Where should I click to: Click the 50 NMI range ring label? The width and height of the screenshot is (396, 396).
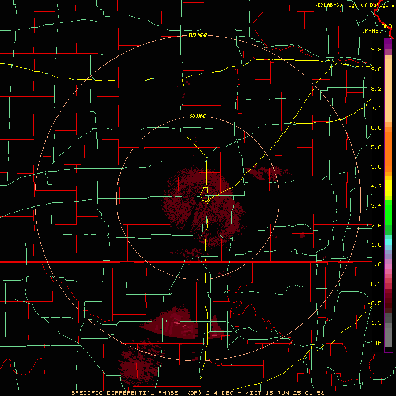pyautogui.click(x=198, y=116)
